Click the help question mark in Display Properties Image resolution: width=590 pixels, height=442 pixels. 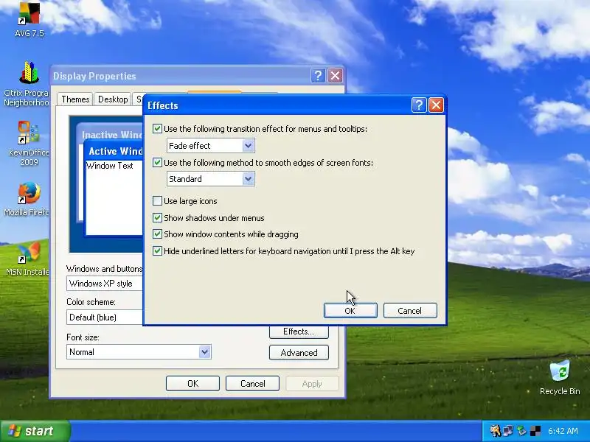(x=318, y=76)
